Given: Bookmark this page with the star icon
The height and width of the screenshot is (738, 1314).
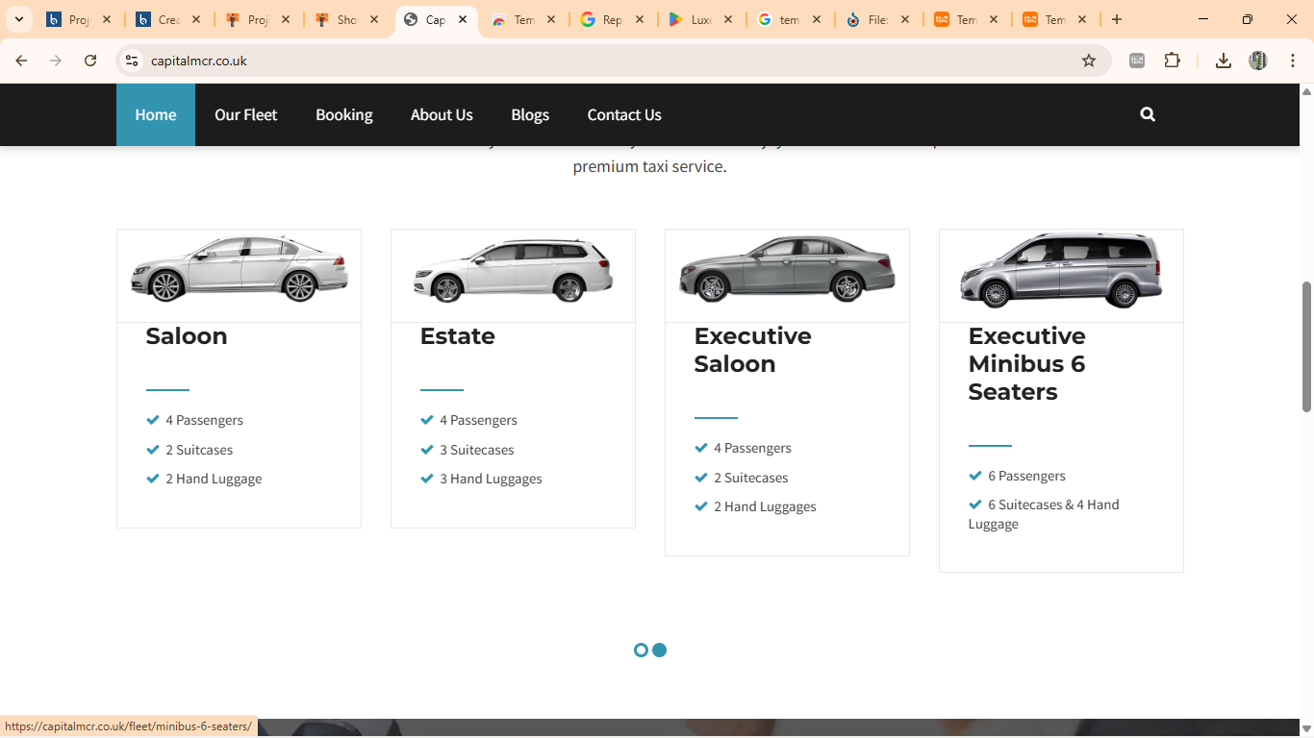Looking at the screenshot, I should pos(1089,61).
